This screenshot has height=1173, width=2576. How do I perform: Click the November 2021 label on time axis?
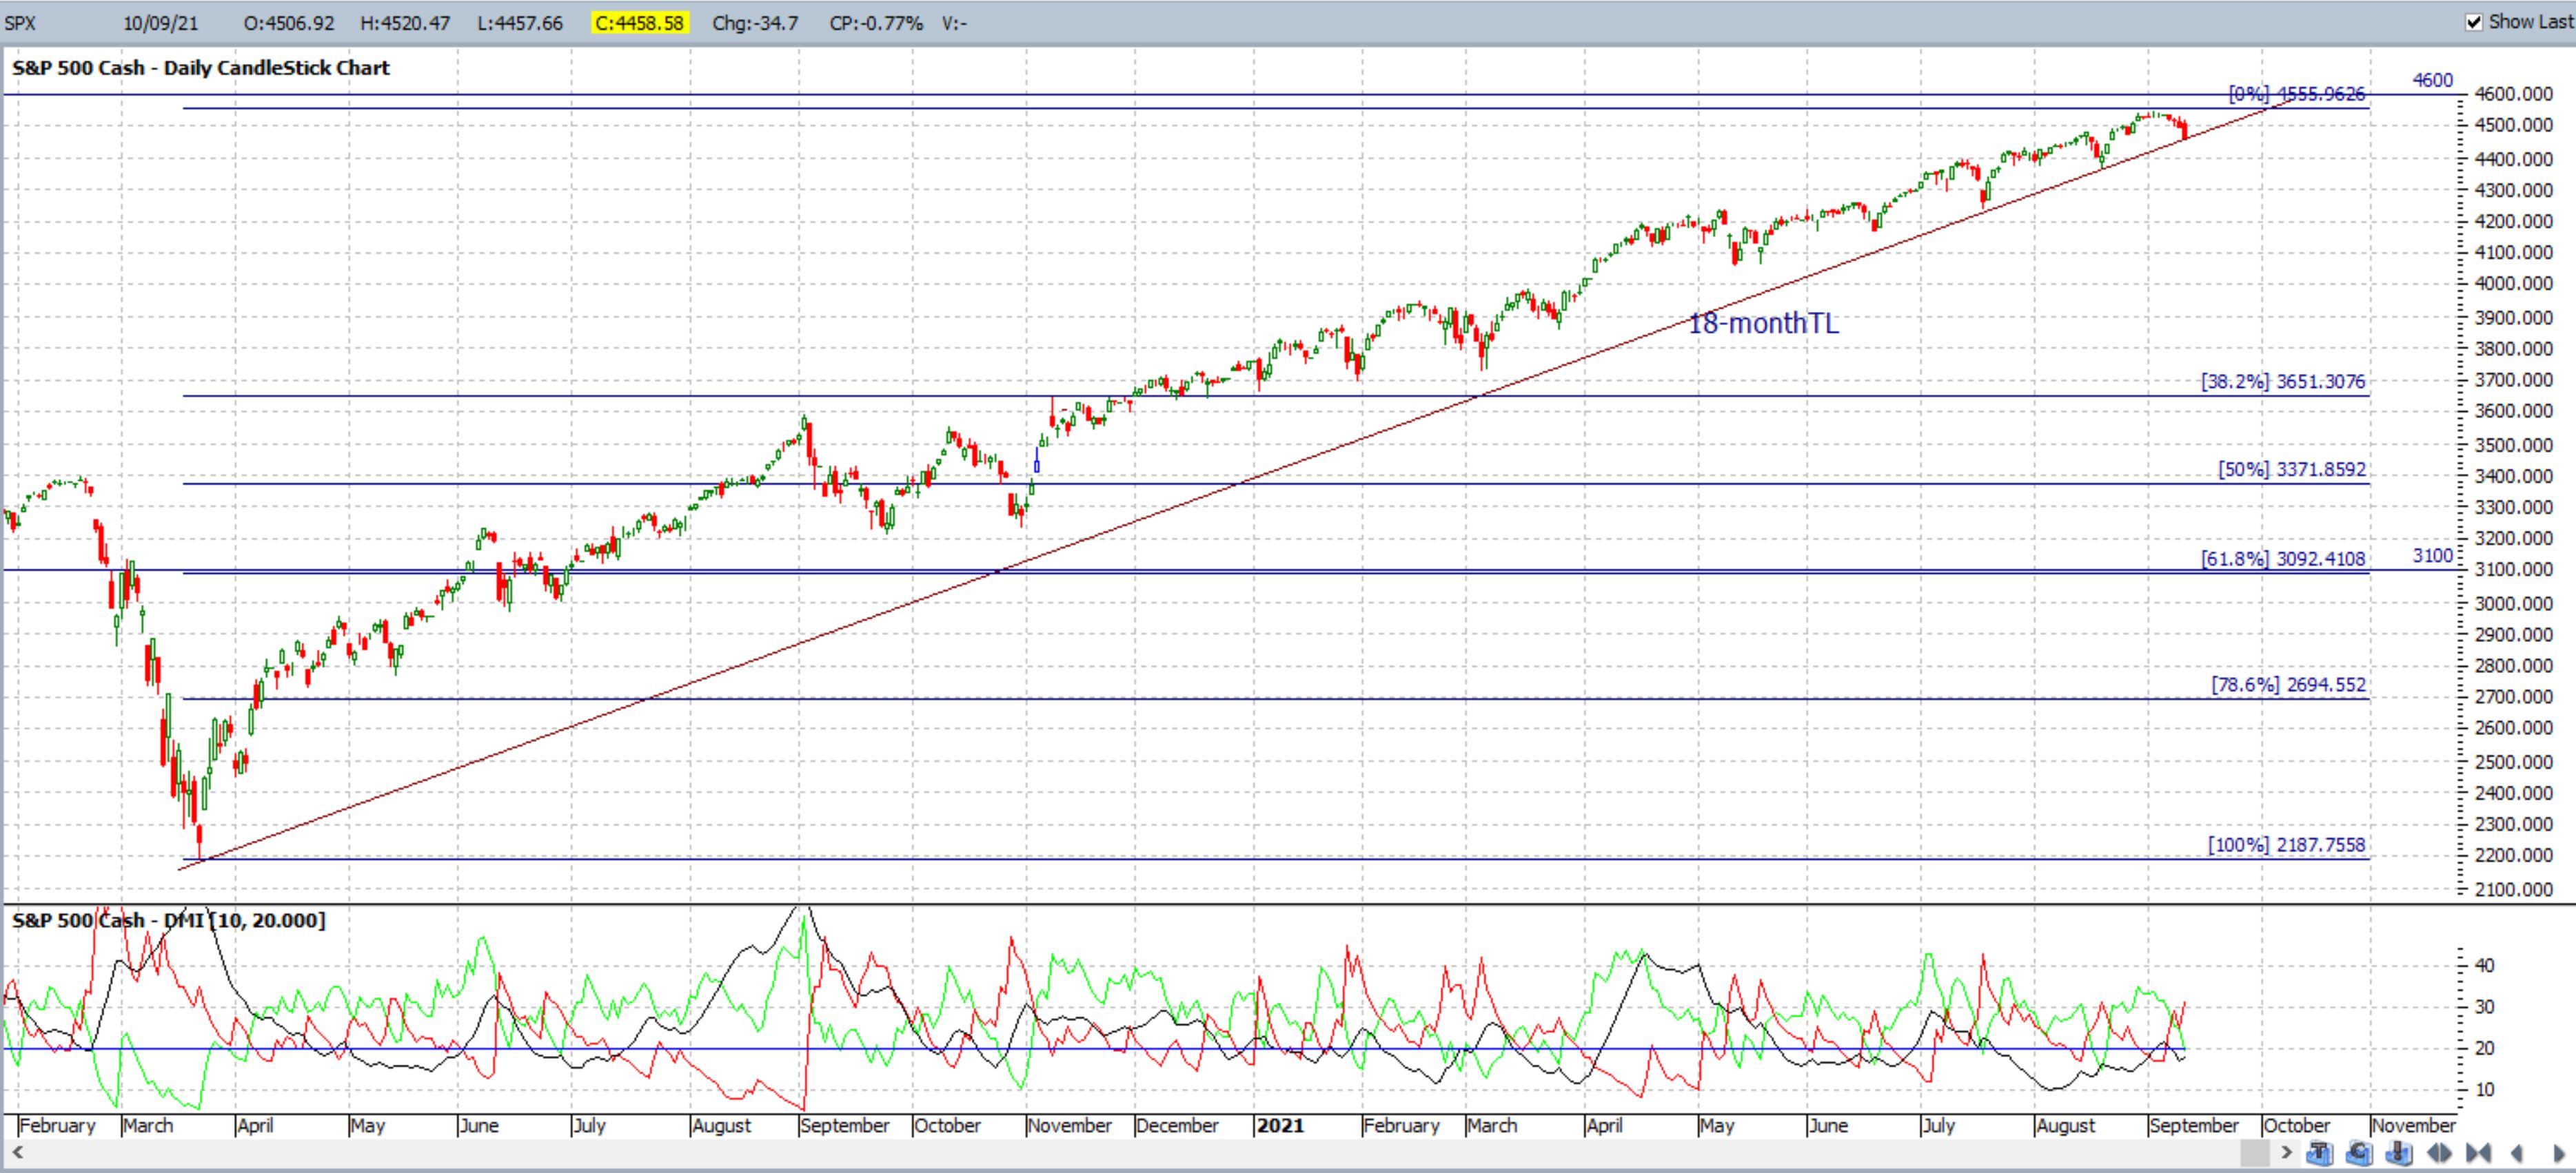click(2413, 1125)
